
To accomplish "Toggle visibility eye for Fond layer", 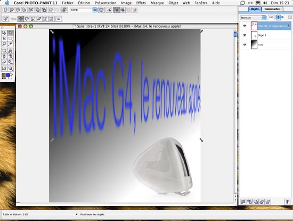I will point(245,44).
